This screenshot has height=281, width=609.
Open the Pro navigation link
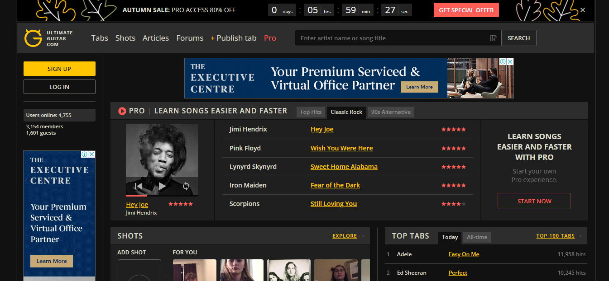[x=270, y=38]
